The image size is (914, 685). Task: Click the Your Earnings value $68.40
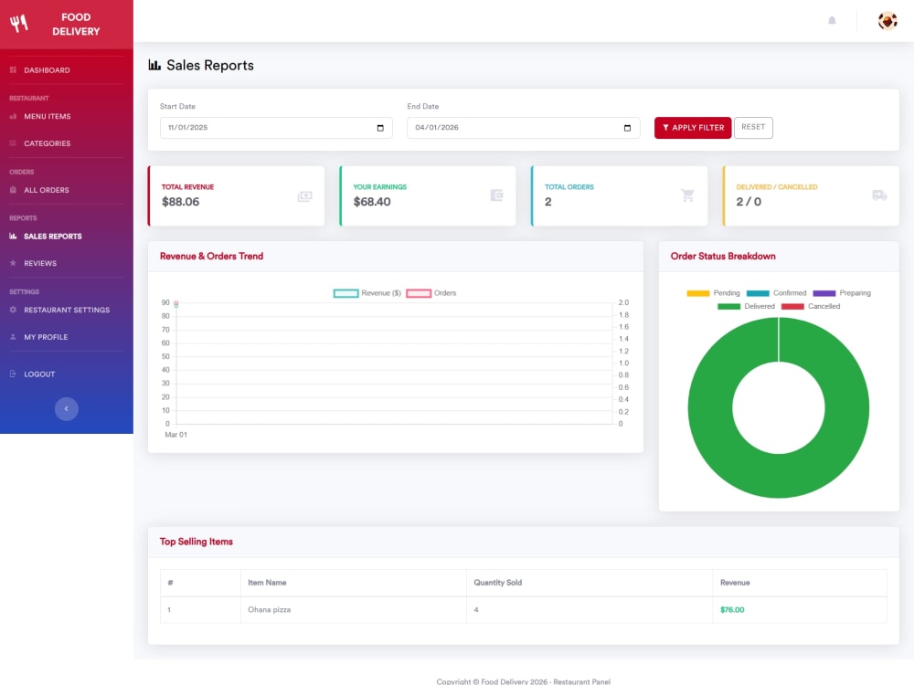point(372,202)
